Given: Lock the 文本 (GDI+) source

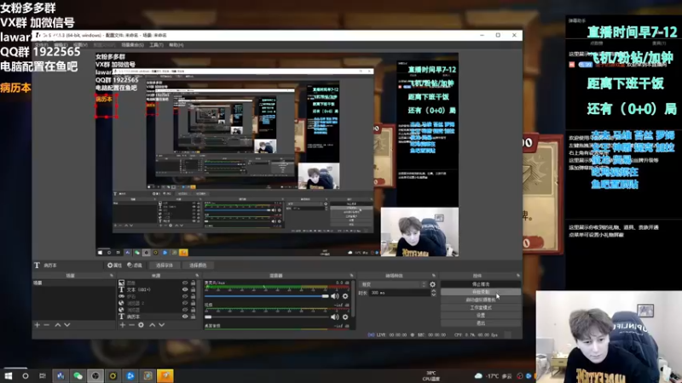Looking at the screenshot, I should point(194,289).
